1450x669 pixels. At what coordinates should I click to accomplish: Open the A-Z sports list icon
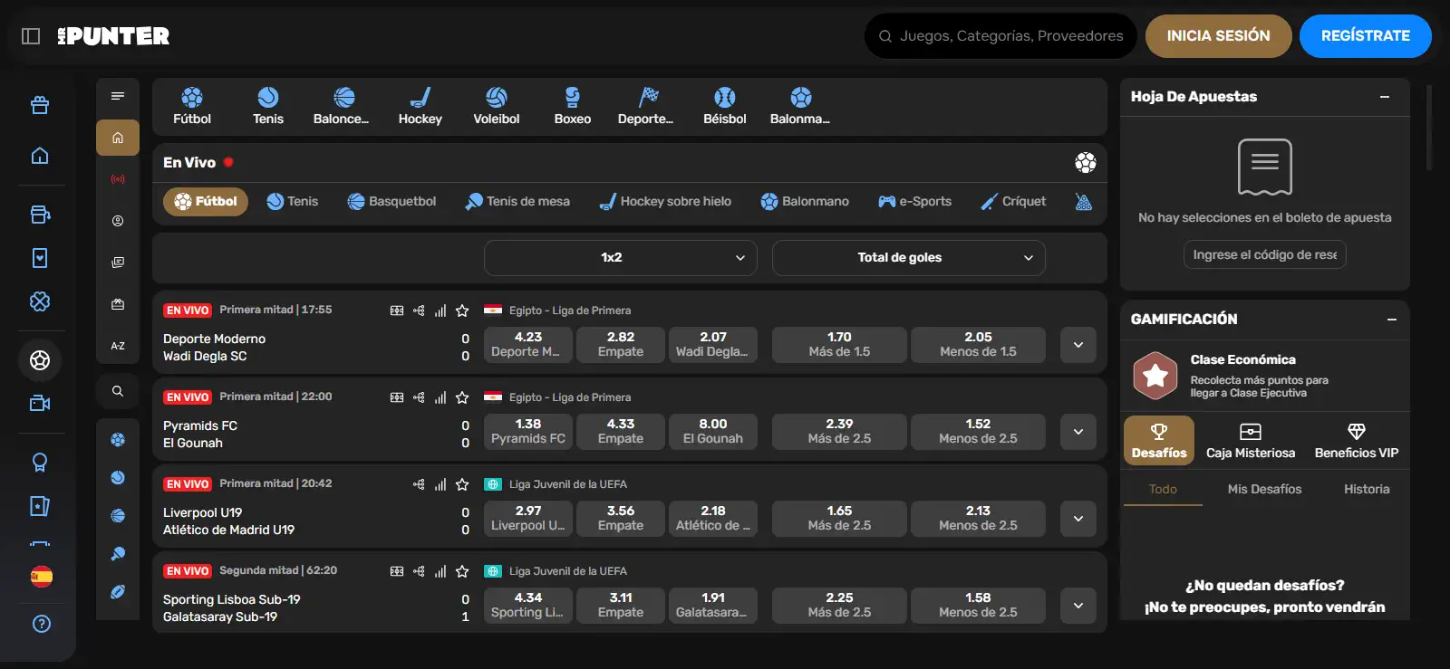coord(118,346)
